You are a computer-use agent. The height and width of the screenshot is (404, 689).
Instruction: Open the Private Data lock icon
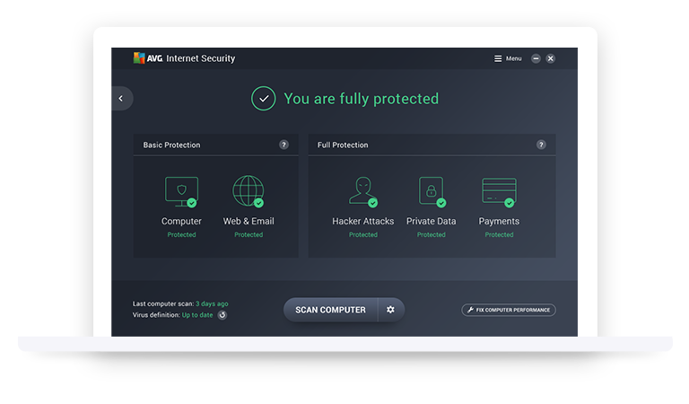432,191
